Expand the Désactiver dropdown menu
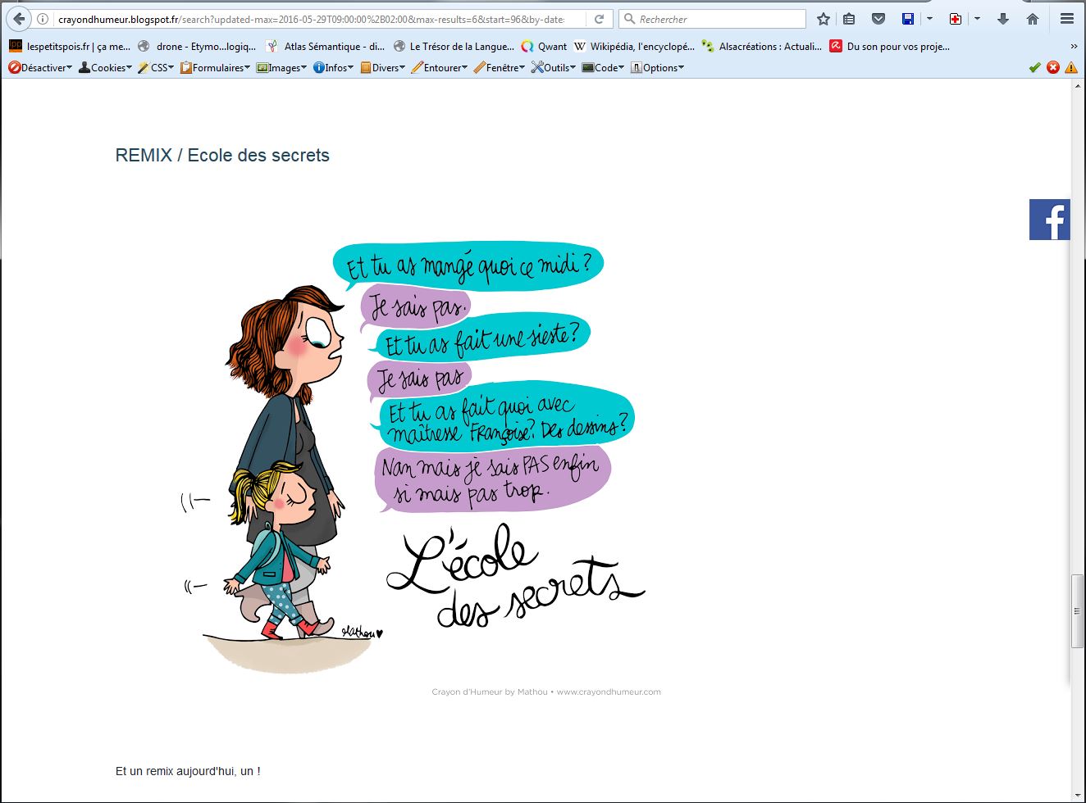Image resolution: width=1086 pixels, height=803 pixels. click(x=40, y=68)
